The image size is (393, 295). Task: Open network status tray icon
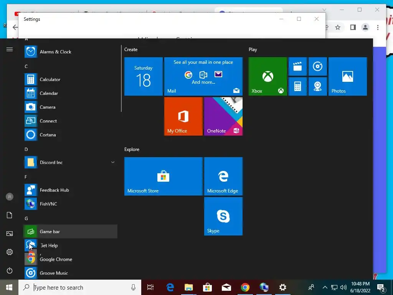pos(334,287)
